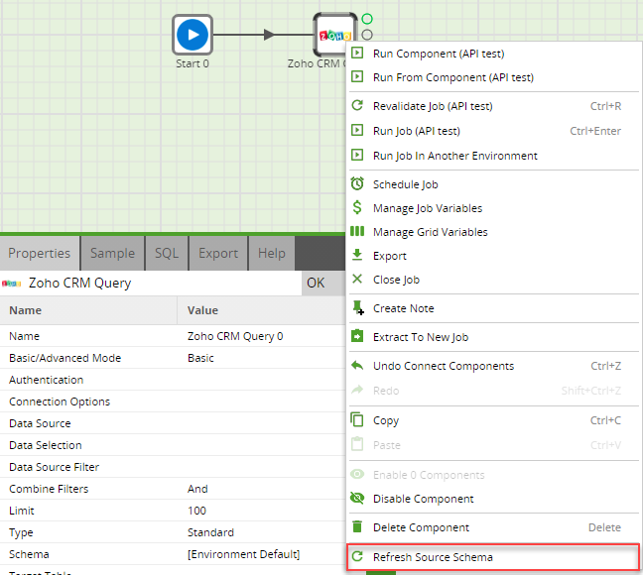Edit the Zoho CRM Query 0 name value
The height and width of the screenshot is (575, 643).
tap(235, 336)
